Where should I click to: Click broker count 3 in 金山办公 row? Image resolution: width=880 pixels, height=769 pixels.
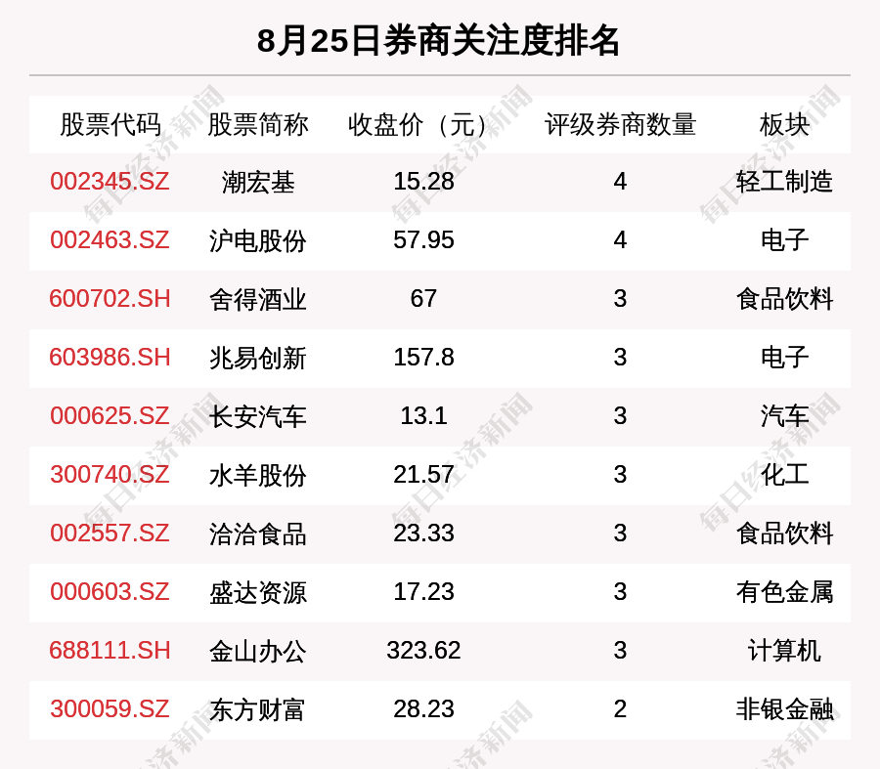620,650
